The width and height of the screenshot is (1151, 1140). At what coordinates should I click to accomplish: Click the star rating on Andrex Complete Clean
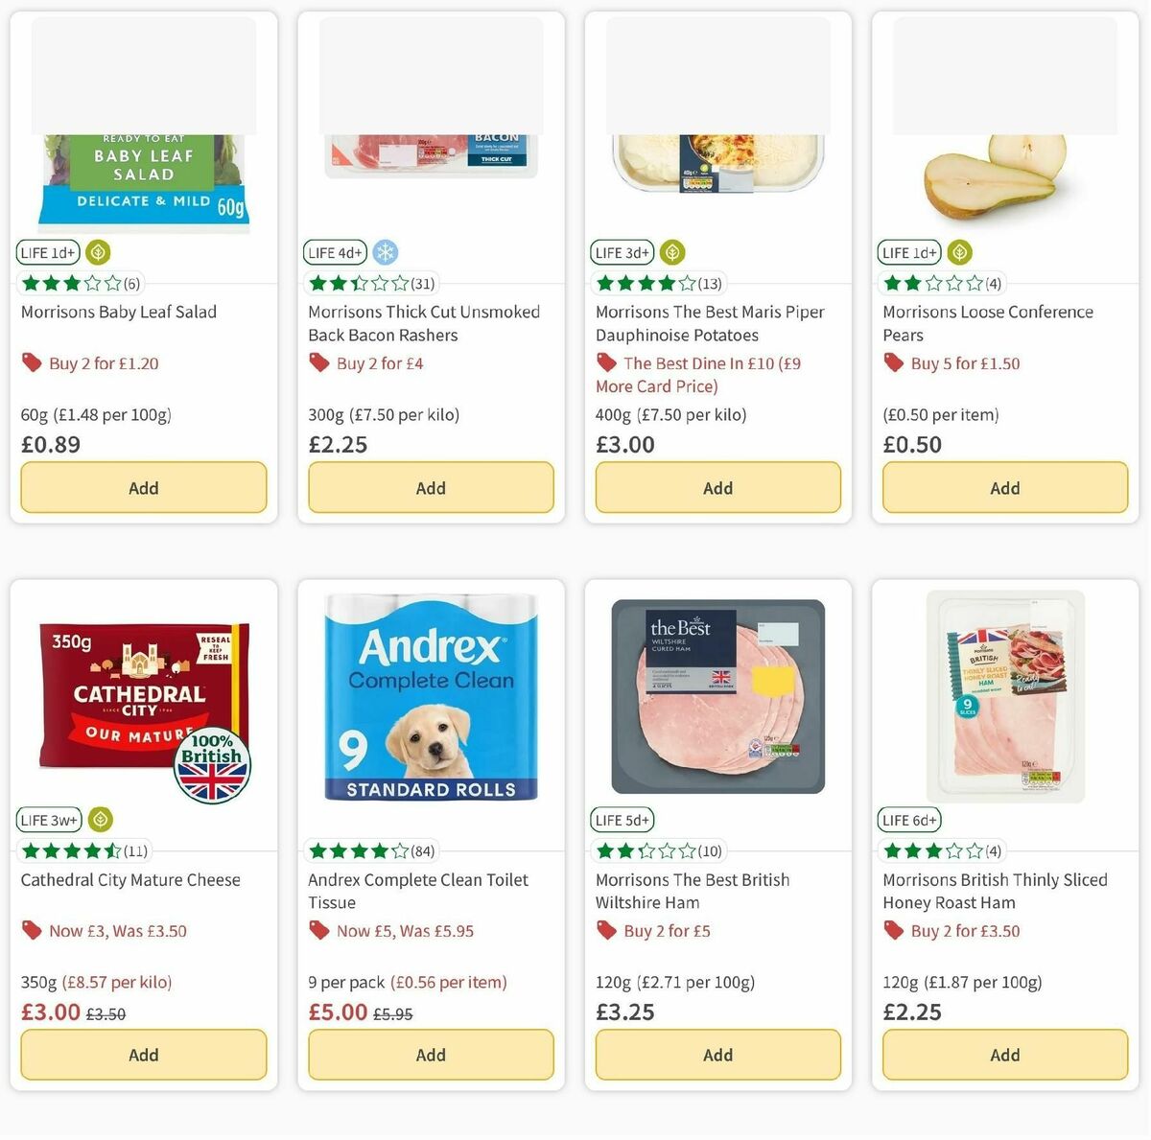click(355, 850)
